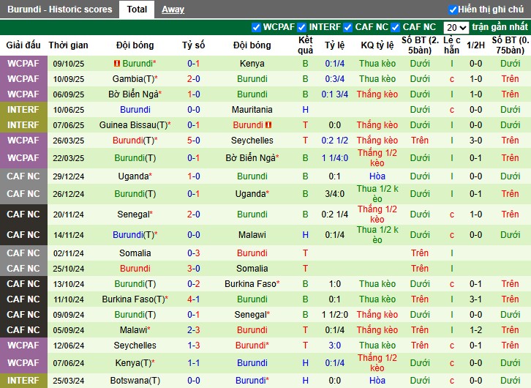
Task: Open the 20 recent matches dropdown
Action: pyautogui.click(x=456, y=27)
